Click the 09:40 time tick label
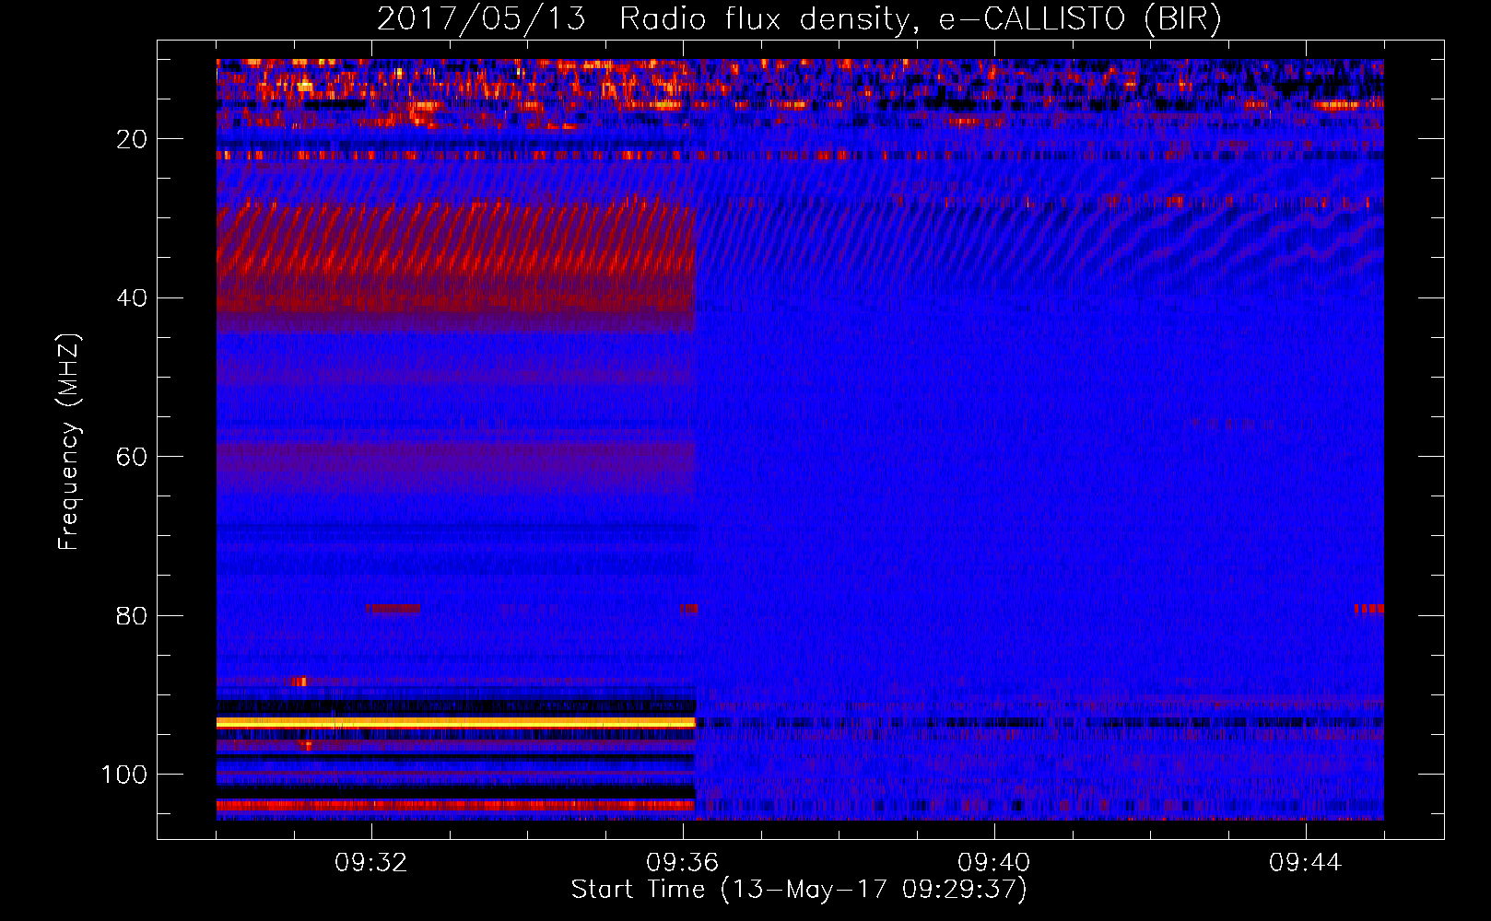 994,863
